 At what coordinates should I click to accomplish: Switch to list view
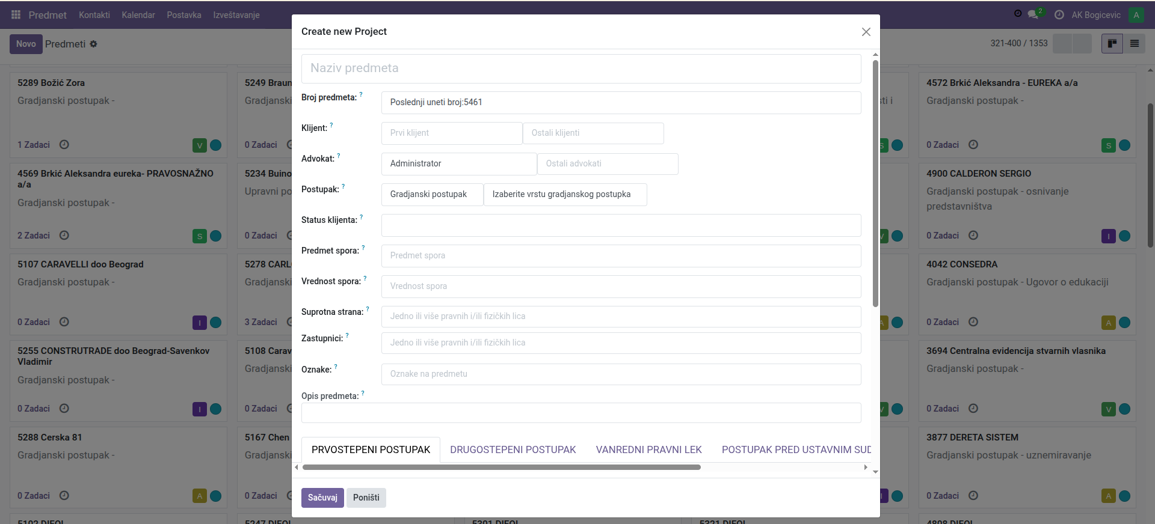point(1134,43)
